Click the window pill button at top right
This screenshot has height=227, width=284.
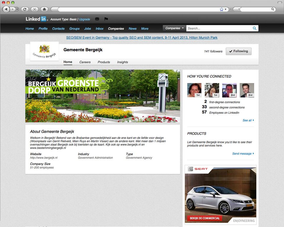pos(280,3)
